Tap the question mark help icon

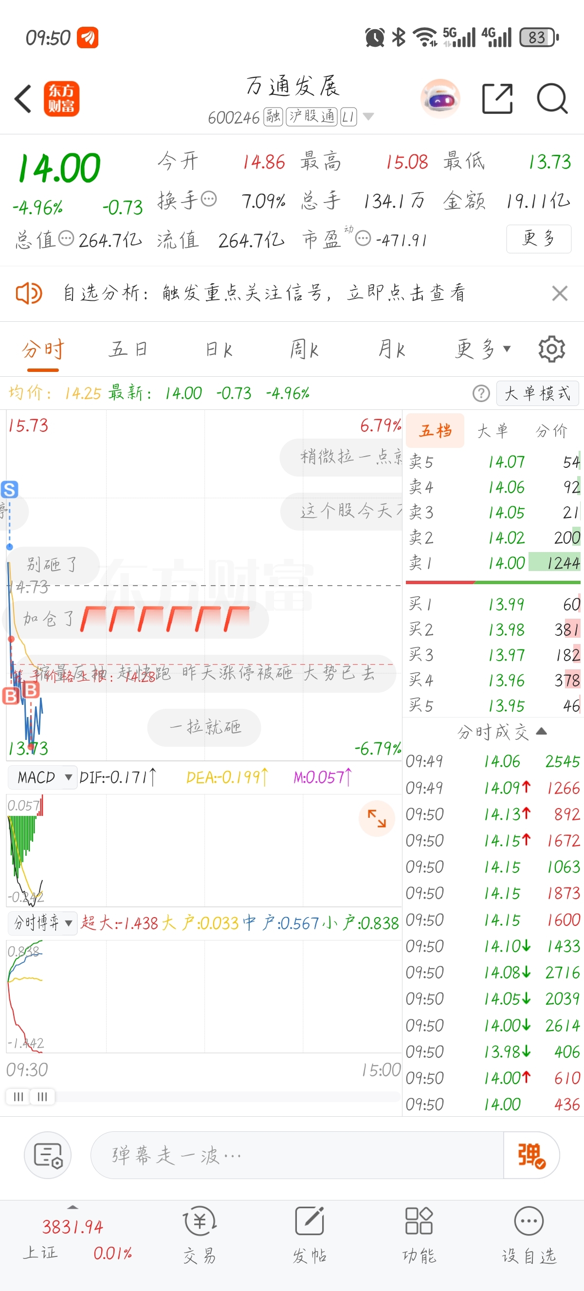[481, 393]
